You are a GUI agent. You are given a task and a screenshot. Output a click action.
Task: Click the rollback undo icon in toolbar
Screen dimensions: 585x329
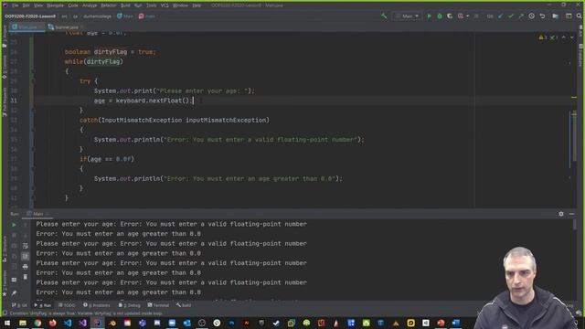[x=542, y=16]
